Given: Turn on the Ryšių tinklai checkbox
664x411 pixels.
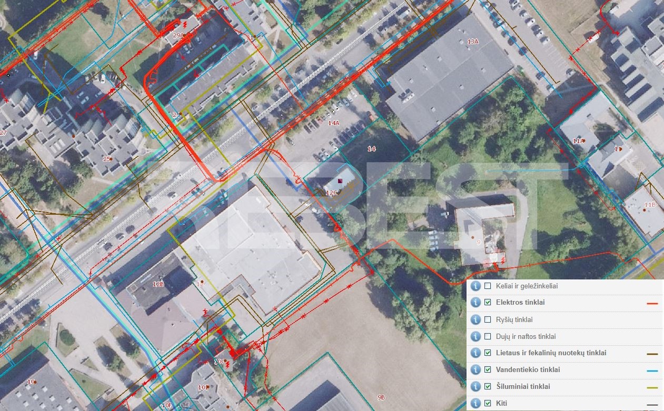Looking at the screenshot, I should click(488, 319).
